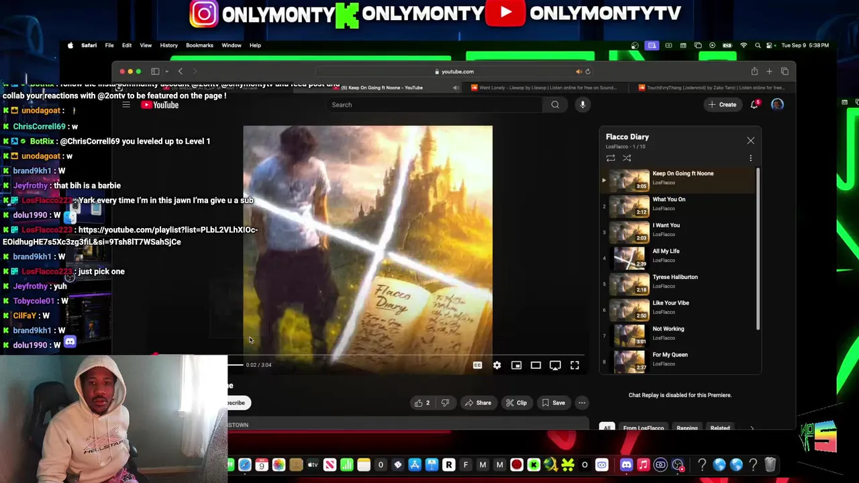859x483 pixels.
Task: Switch to 'TouchEvryThang' SoundCloud tab
Action: click(711, 87)
